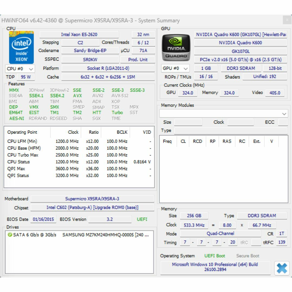Click the HTT feature label

click(97, 113)
